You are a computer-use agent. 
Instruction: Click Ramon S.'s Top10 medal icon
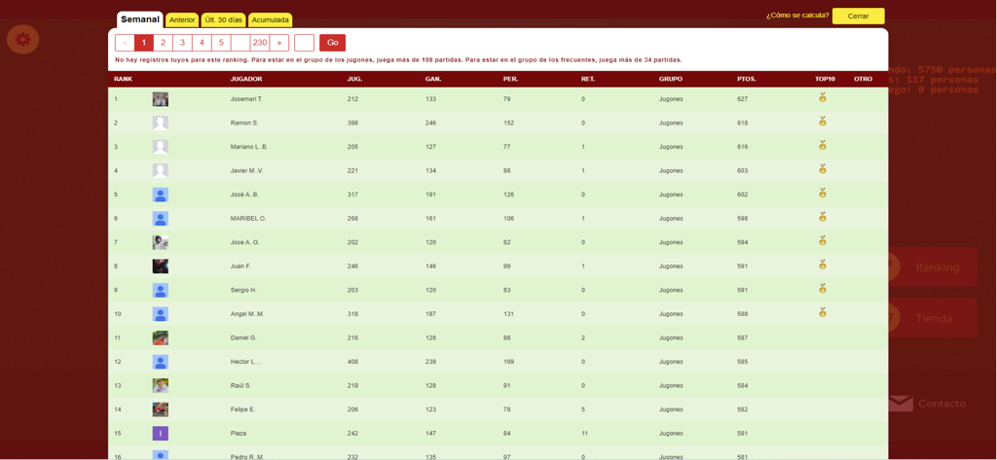click(x=822, y=121)
